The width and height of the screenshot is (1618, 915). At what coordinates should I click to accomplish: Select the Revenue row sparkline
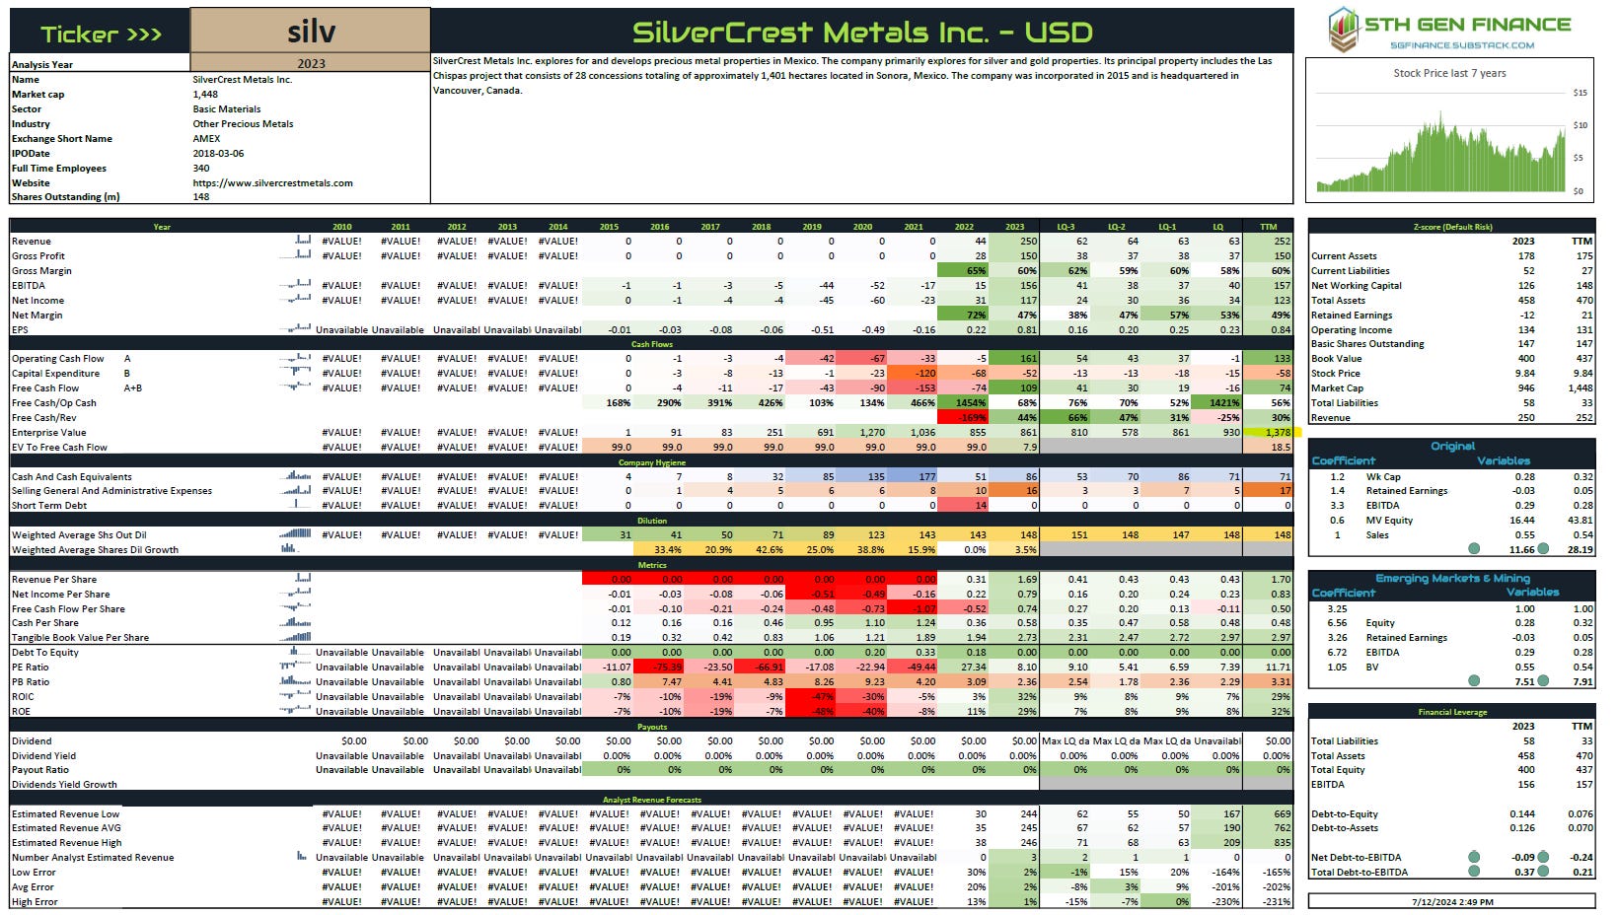tap(302, 240)
